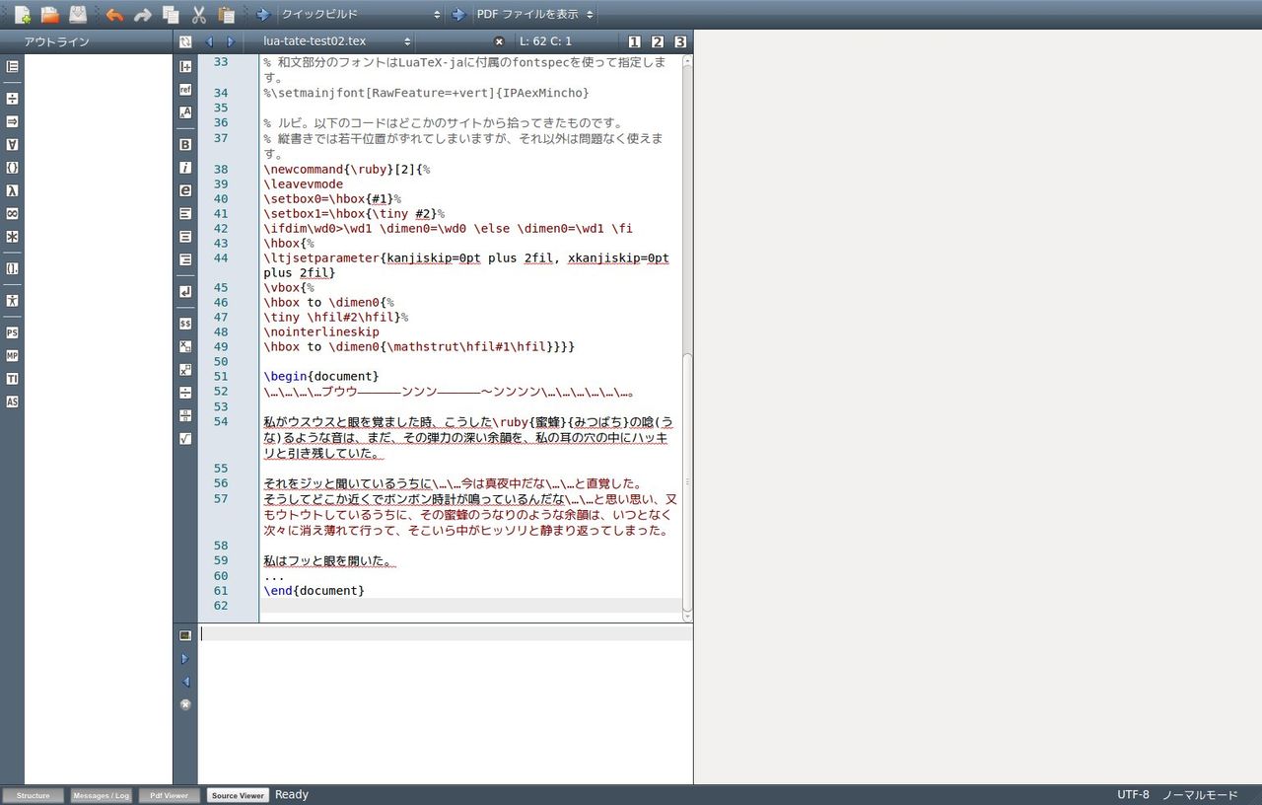Go to previous document arrow
Screen dimensions: 1262x805
209,41
